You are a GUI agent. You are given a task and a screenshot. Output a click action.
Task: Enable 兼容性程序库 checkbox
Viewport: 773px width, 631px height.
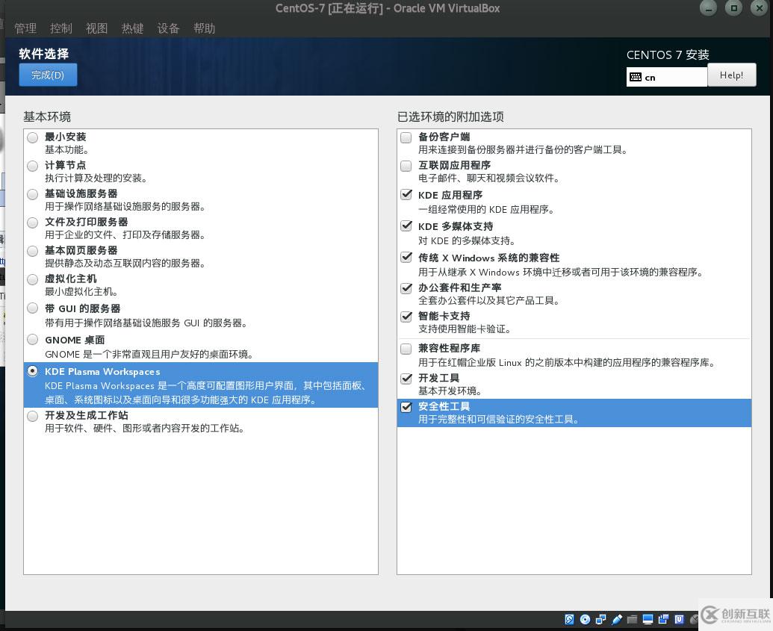click(406, 349)
